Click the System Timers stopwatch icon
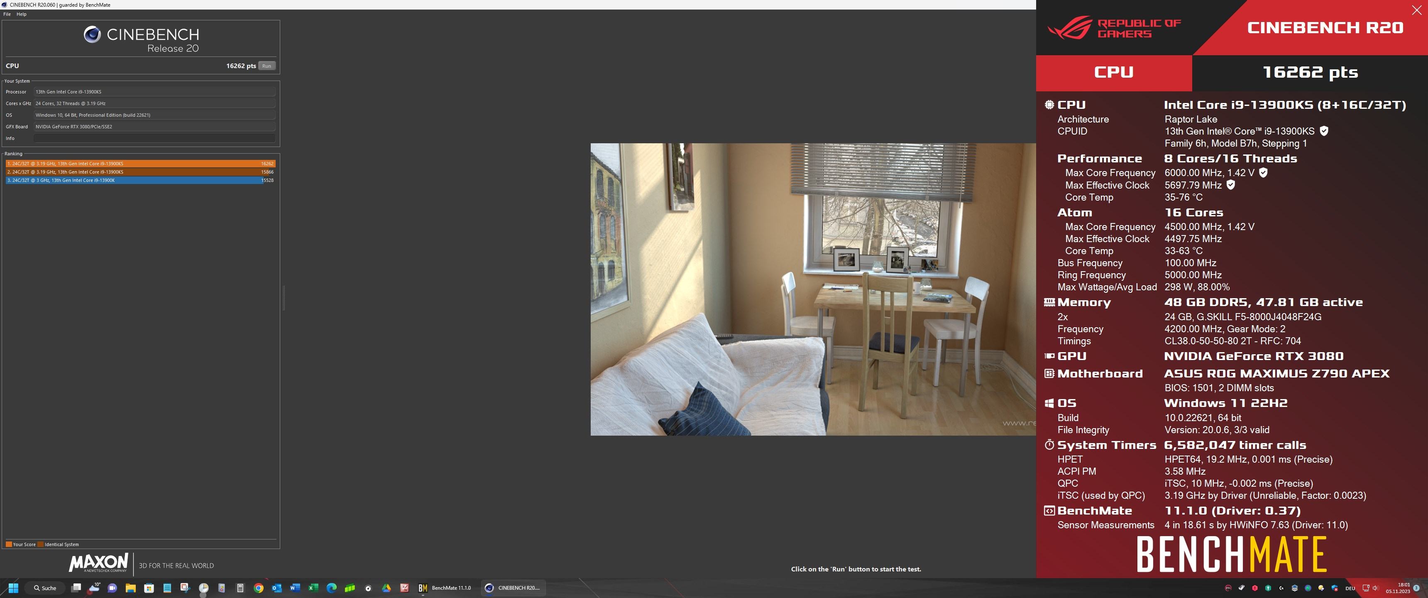 1049,445
